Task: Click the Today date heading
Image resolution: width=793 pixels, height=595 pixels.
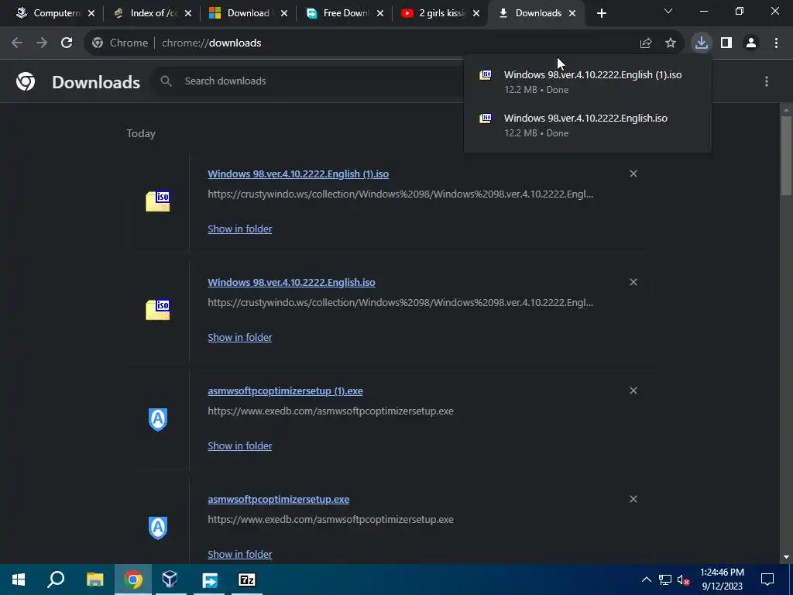Action: 141,133
